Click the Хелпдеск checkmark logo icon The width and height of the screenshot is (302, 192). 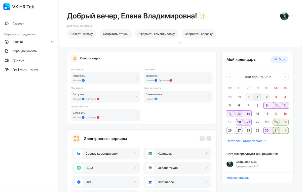point(150,154)
